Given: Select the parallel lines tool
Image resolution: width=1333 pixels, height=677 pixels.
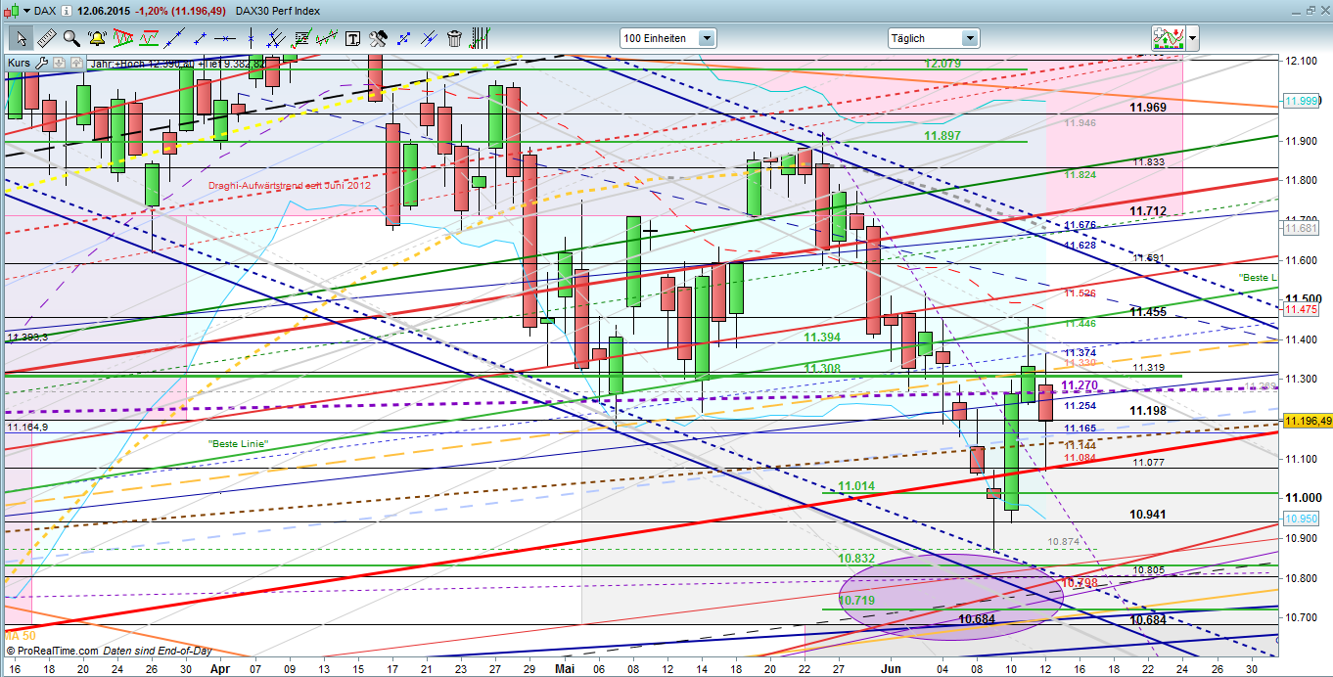Looking at the screenshot, I should point(276,38).
